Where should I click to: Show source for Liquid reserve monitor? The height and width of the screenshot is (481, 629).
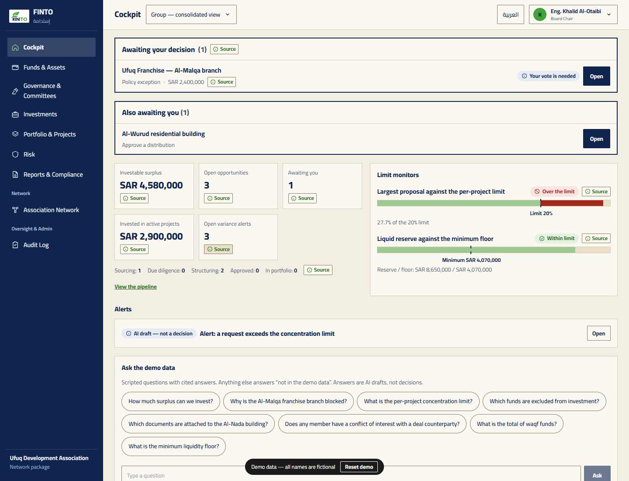(596, 238)
